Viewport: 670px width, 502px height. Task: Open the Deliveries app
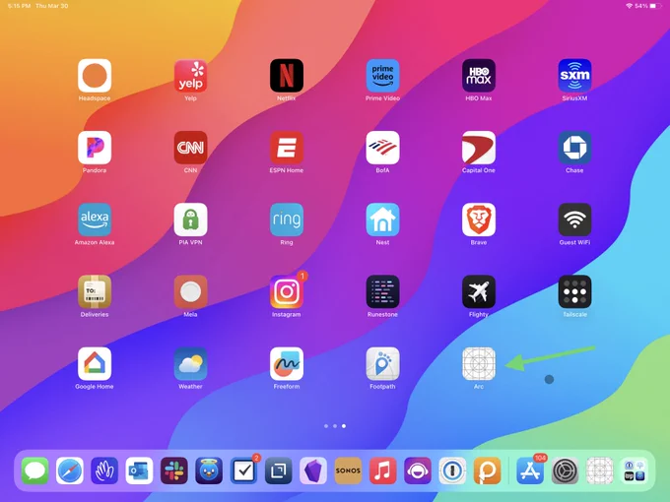[95, 292]
